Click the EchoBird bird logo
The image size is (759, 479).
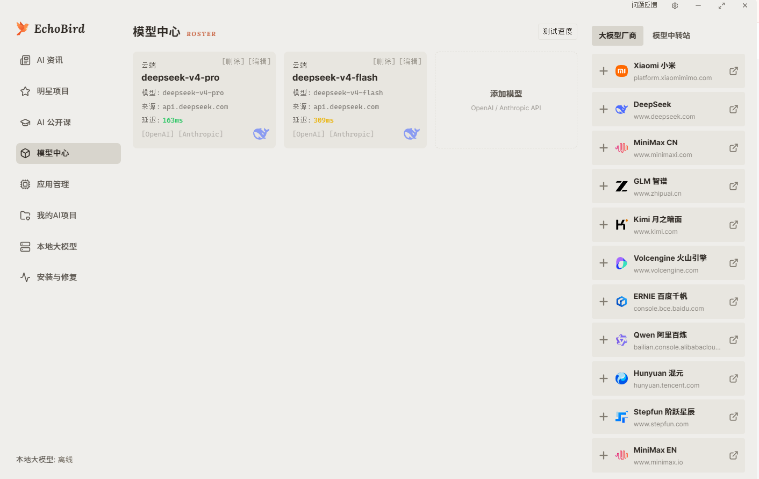(x=23, y=28)
